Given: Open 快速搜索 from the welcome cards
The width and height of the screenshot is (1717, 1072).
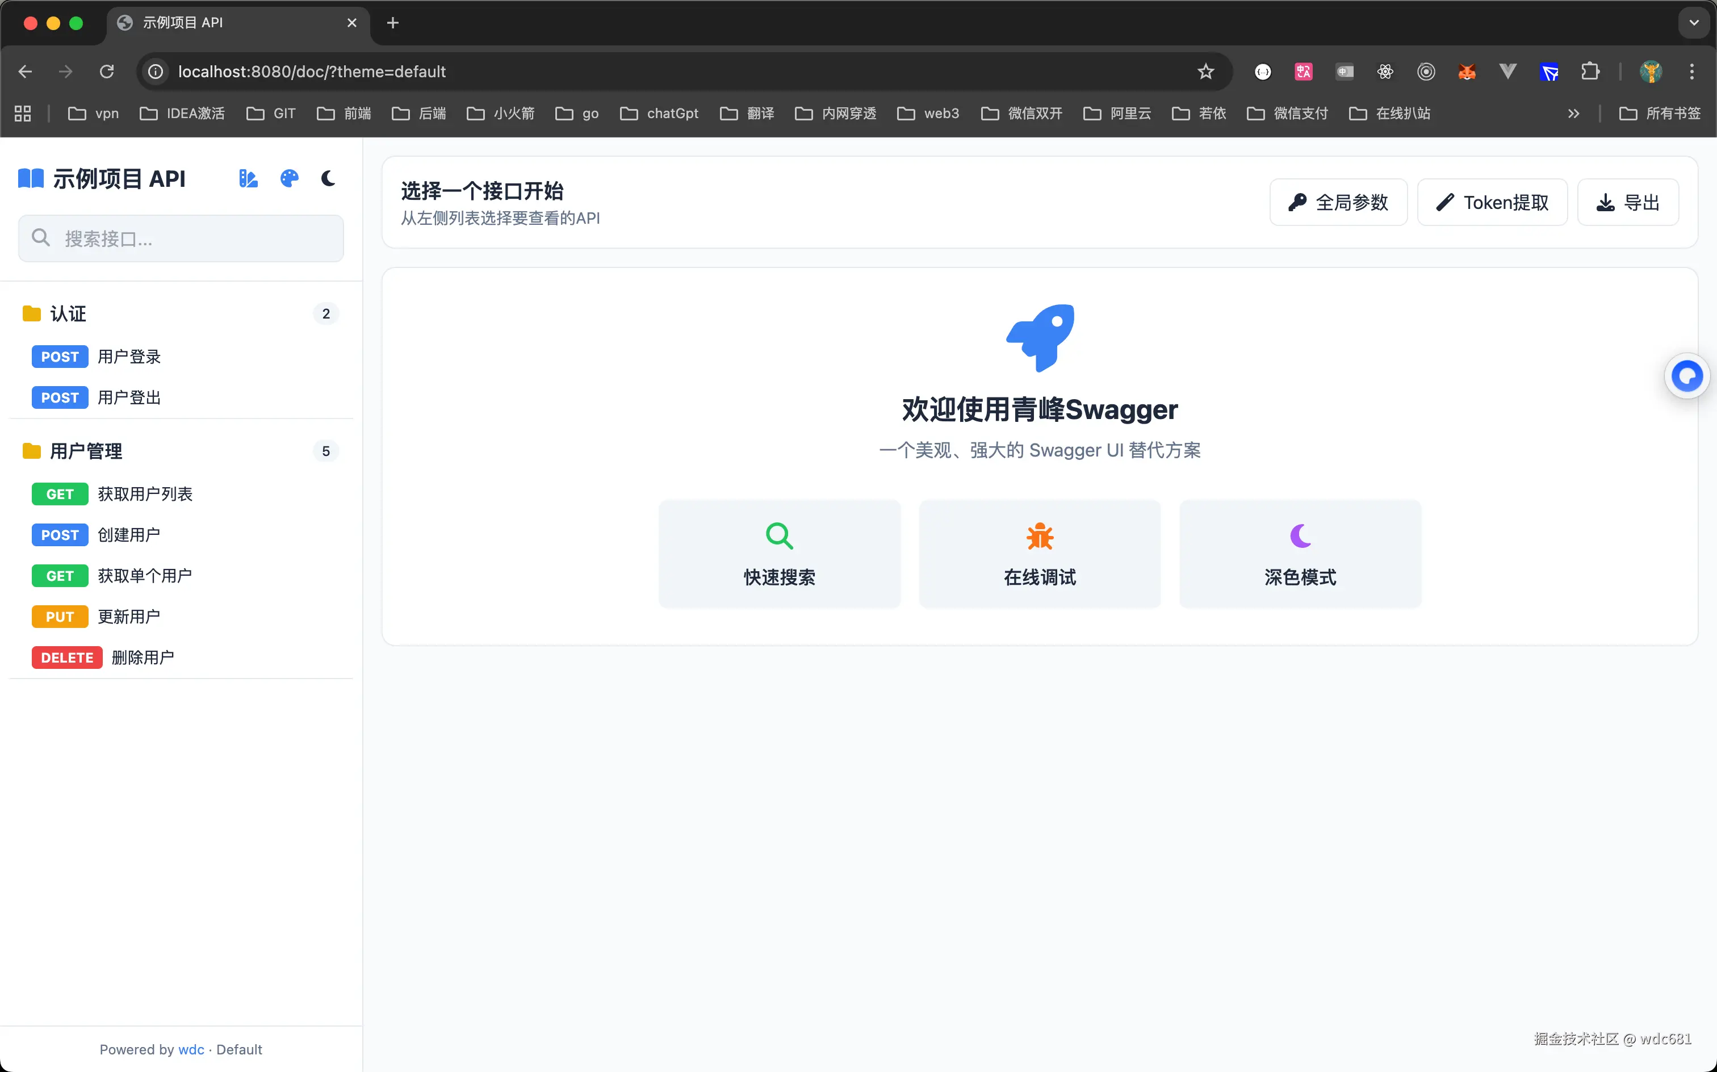Looking at the screenshot, I should pos(779,554).
